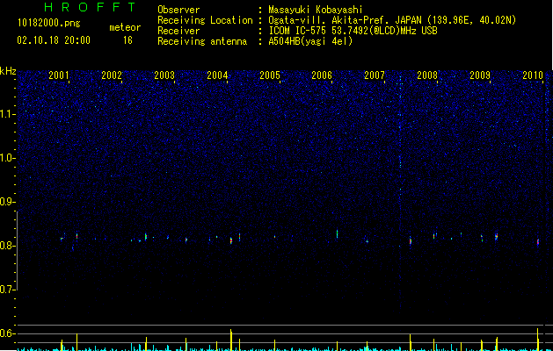Click the 2005 time marker
Viewport: 553px width, 351px height.
[270, 75]
